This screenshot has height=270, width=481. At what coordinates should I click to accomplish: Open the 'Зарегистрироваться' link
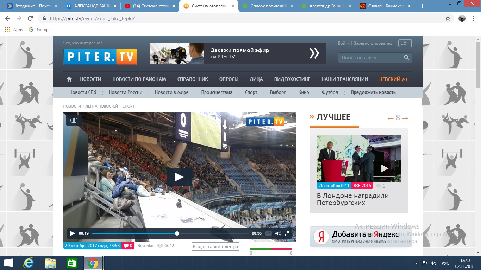[x=373, y=43]
